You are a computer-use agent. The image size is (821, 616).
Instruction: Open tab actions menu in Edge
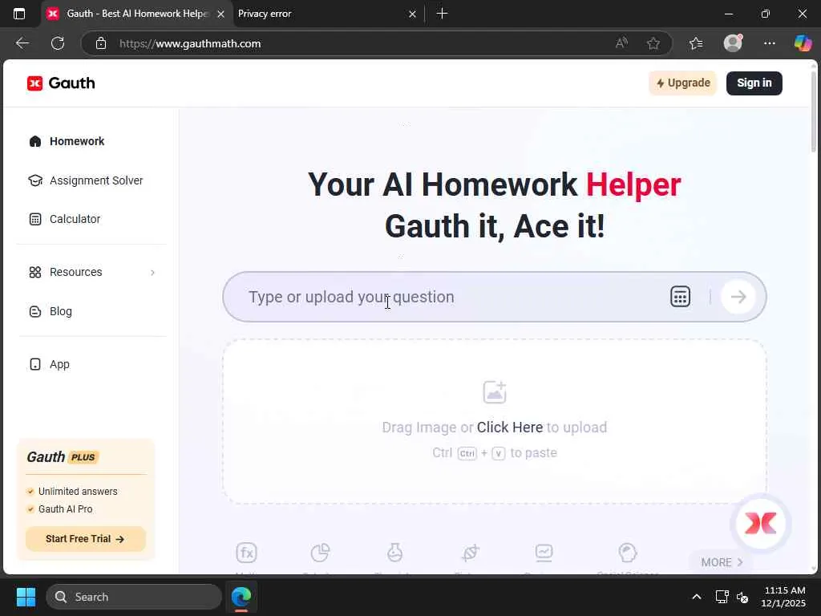tap(19, 14)
